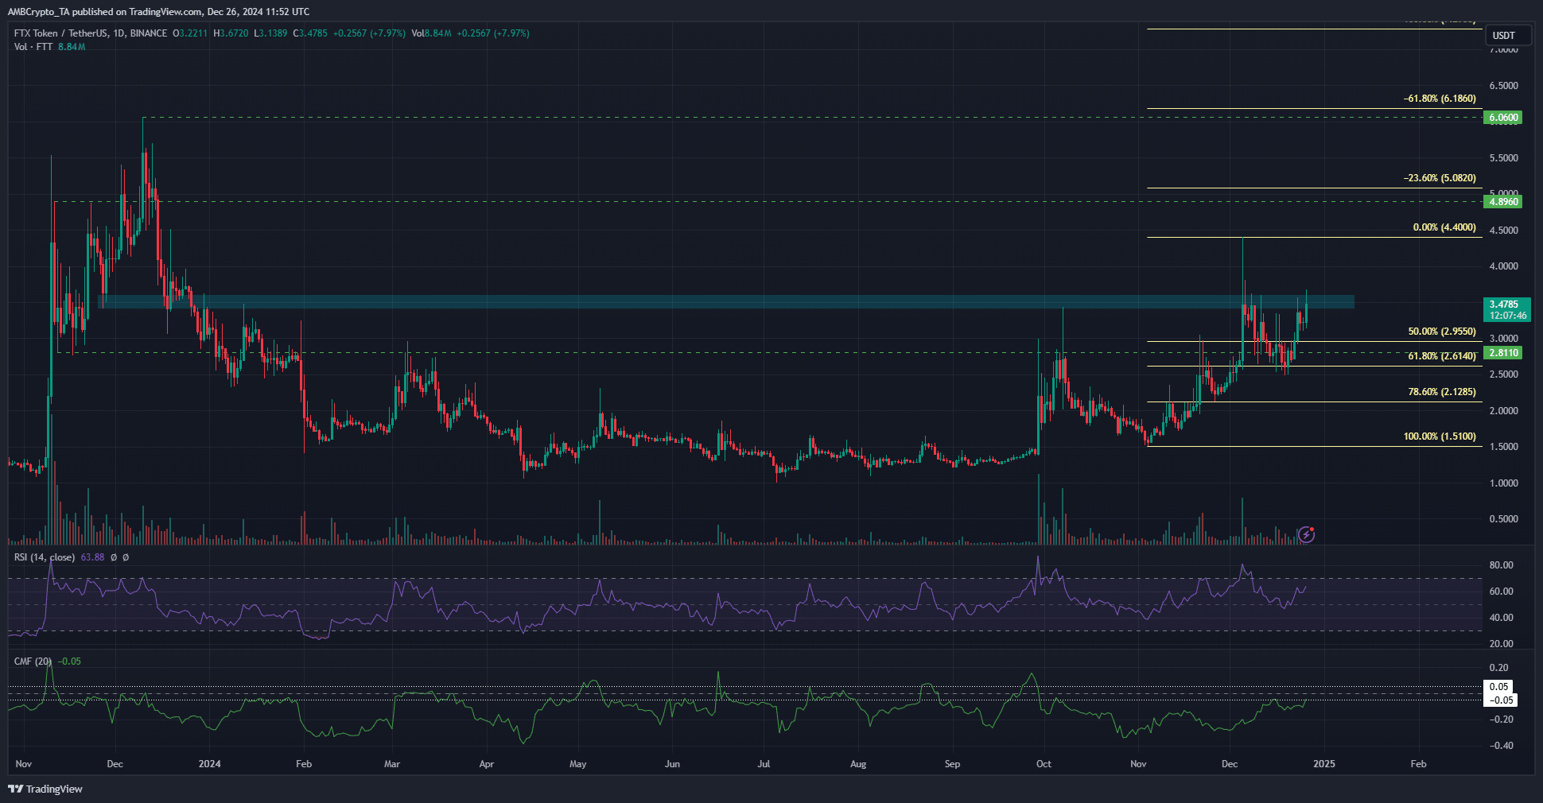Click the current price label 3.4785
The image size is (1543, 803).
point(1503,305)
